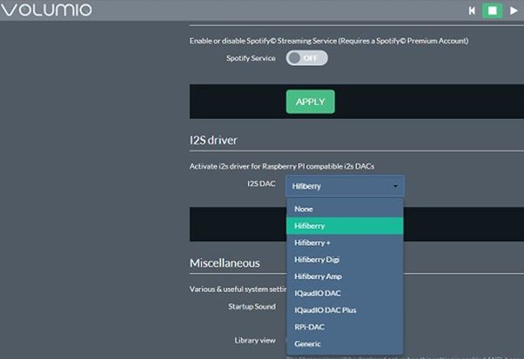Skip to previous track

click(x=472, y=10)
